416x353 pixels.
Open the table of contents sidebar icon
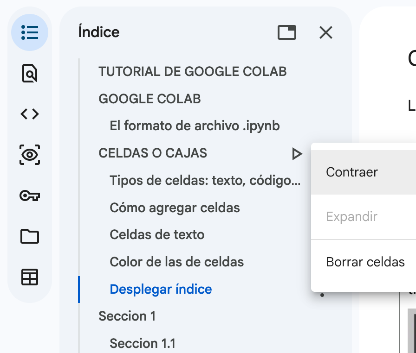[x=30, y=32]
